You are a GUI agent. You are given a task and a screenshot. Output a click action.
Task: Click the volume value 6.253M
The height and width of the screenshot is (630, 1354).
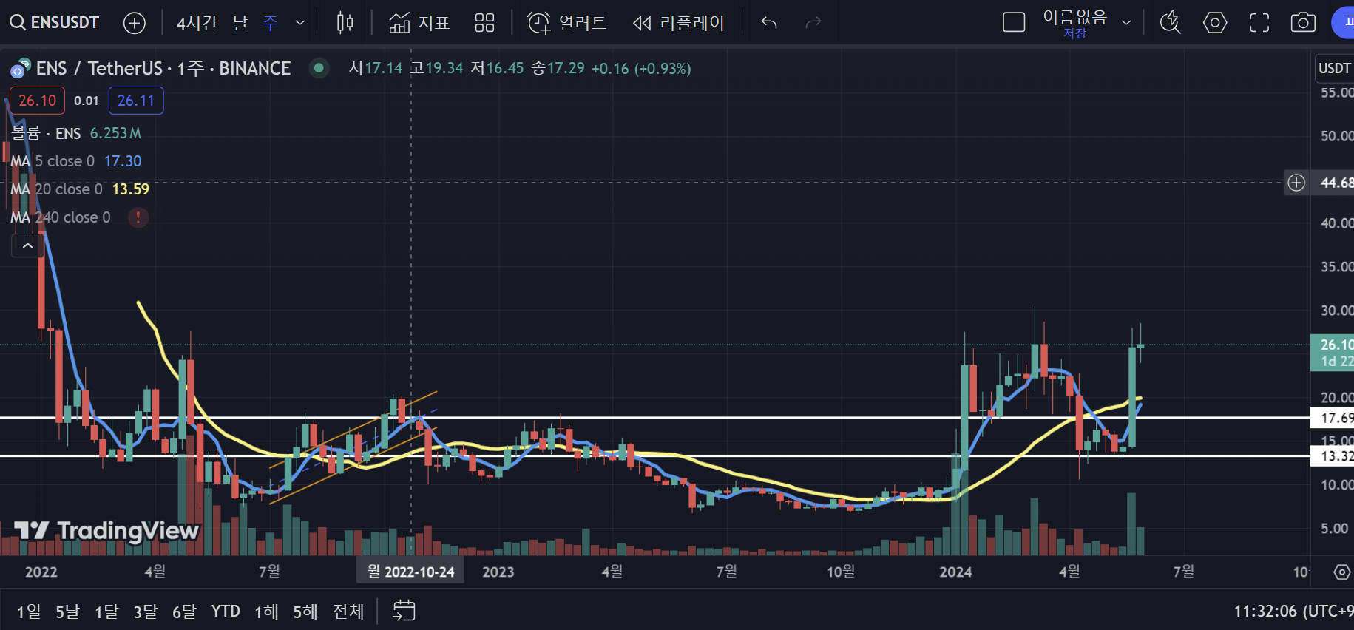click(115, 133)
